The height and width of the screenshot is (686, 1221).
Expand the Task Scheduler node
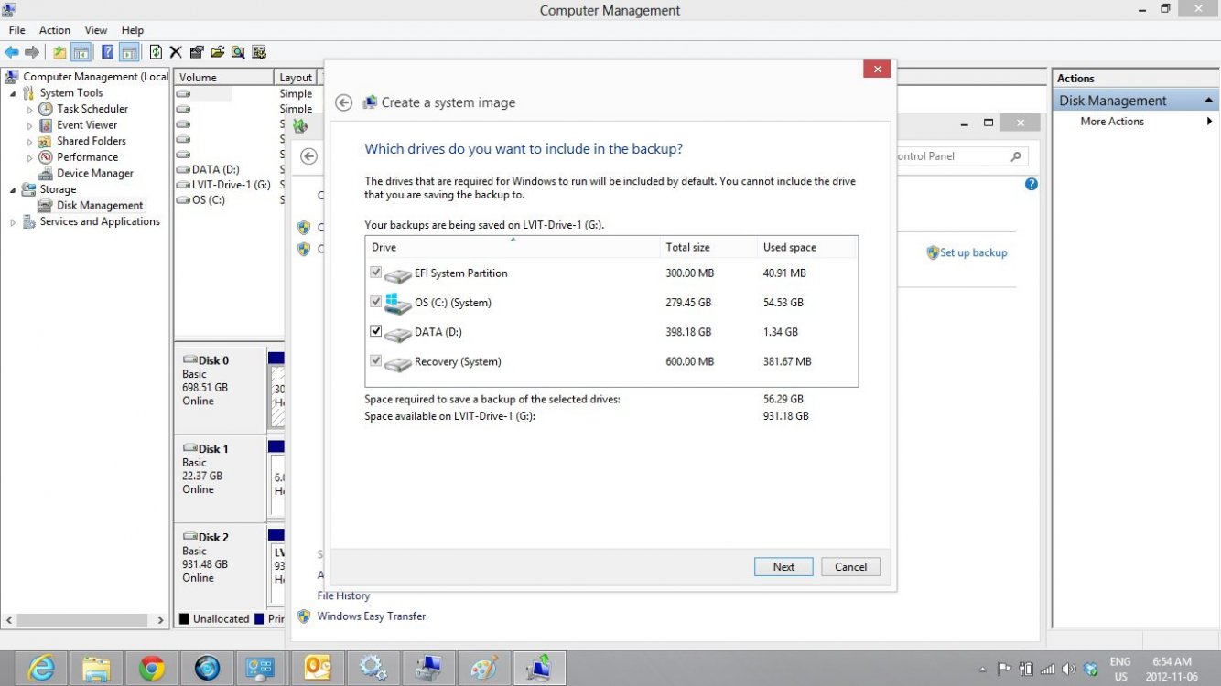(x=29, y=110)
